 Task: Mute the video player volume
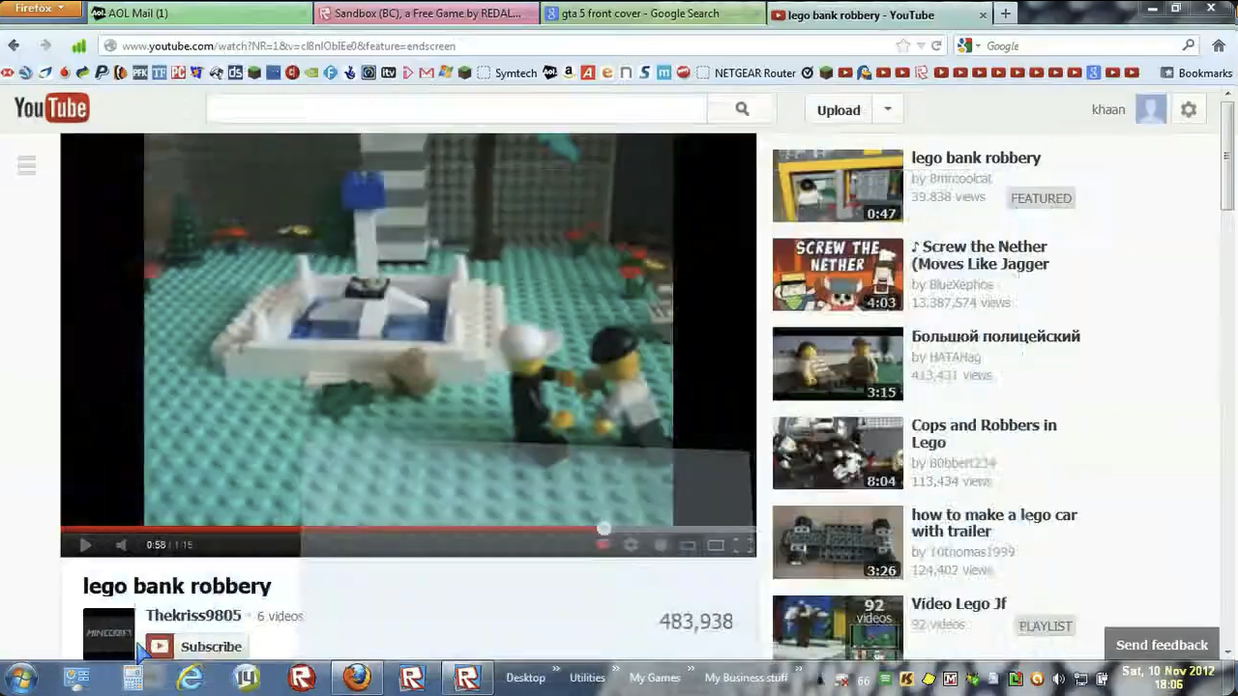(121, 545)
